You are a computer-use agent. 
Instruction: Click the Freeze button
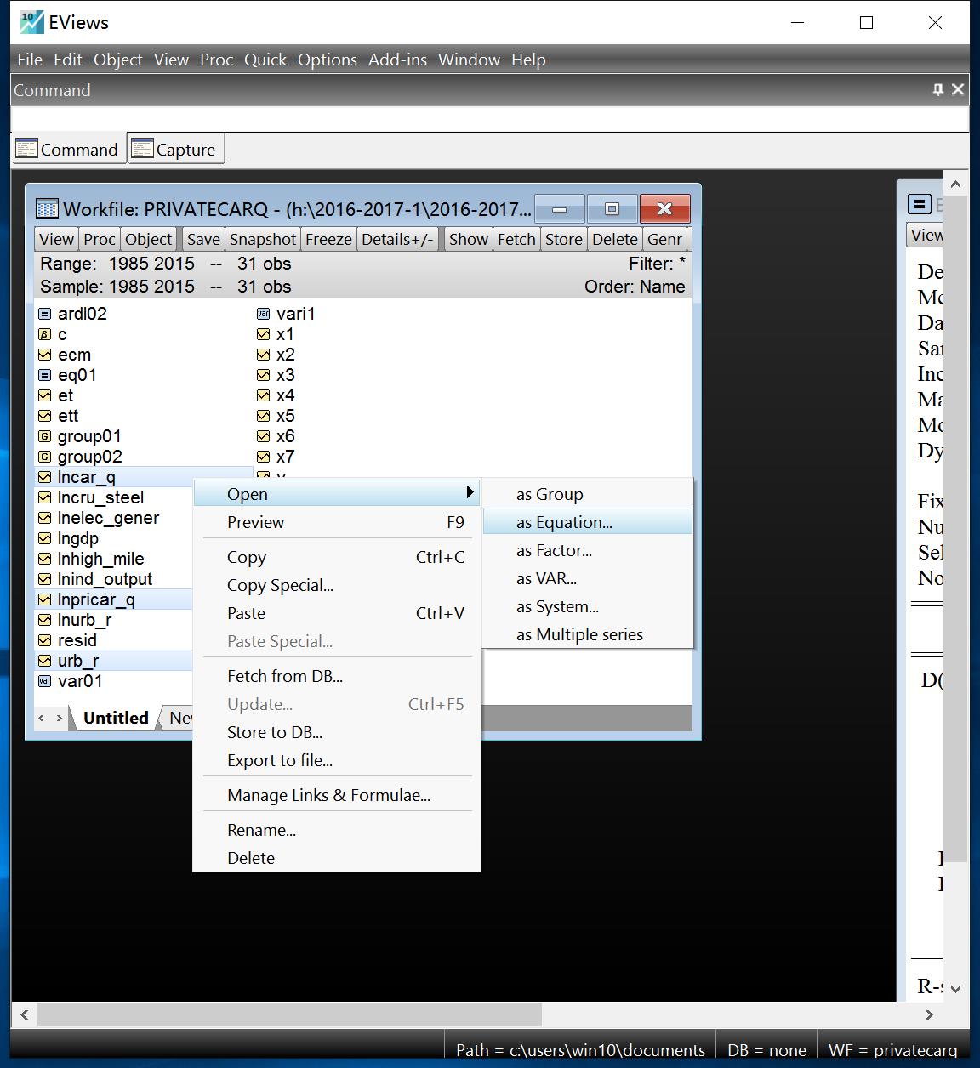(328, 239)
